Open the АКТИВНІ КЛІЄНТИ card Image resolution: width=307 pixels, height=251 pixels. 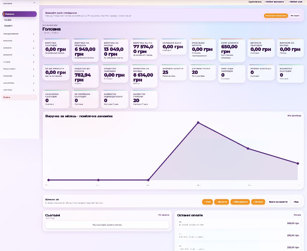pos(173,73)
